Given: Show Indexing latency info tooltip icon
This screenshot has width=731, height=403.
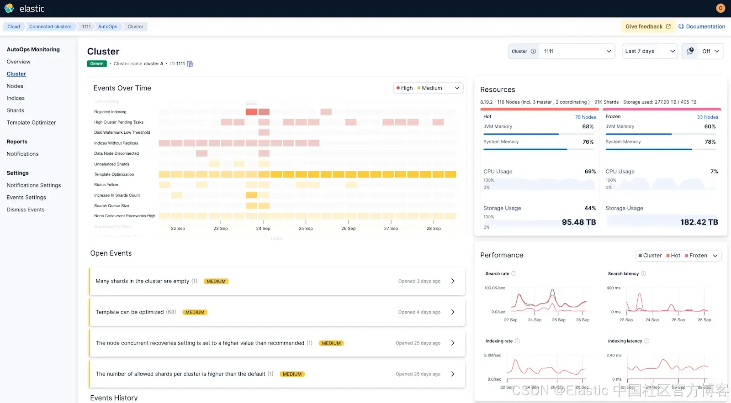Looking at the screenshot, I should coord(647,341).
